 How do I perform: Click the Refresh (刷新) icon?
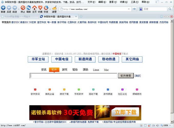pos(28,8)
